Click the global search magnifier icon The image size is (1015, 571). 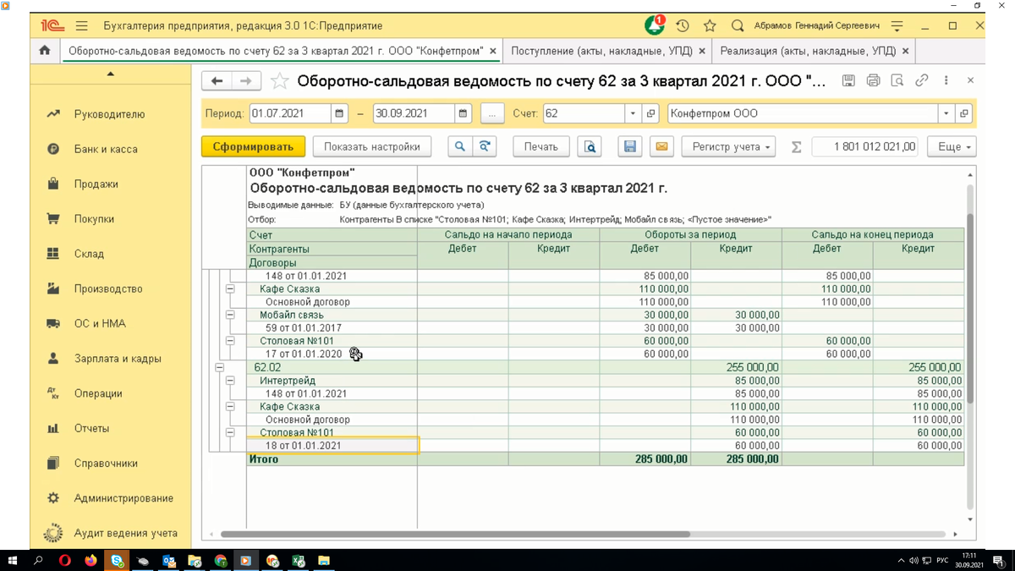click(x=738, y=26)
